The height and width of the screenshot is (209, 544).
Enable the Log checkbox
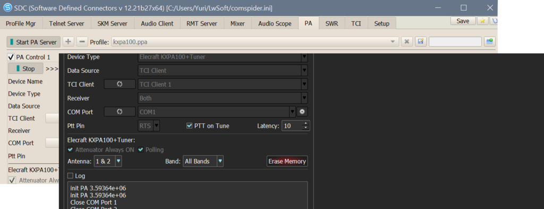pos(71,175)
